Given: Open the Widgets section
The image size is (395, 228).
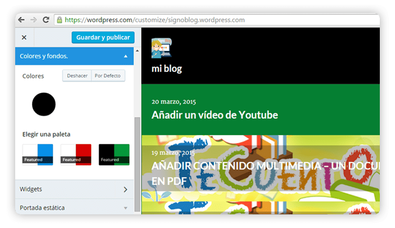Looking at the screenshot, I should coord(74,189).
